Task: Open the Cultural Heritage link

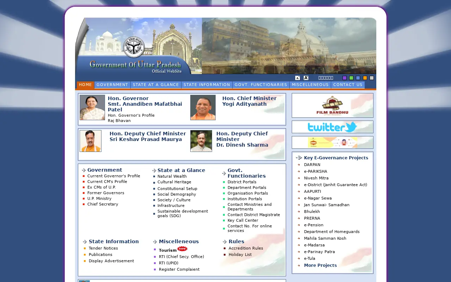Action: point(174,182)
